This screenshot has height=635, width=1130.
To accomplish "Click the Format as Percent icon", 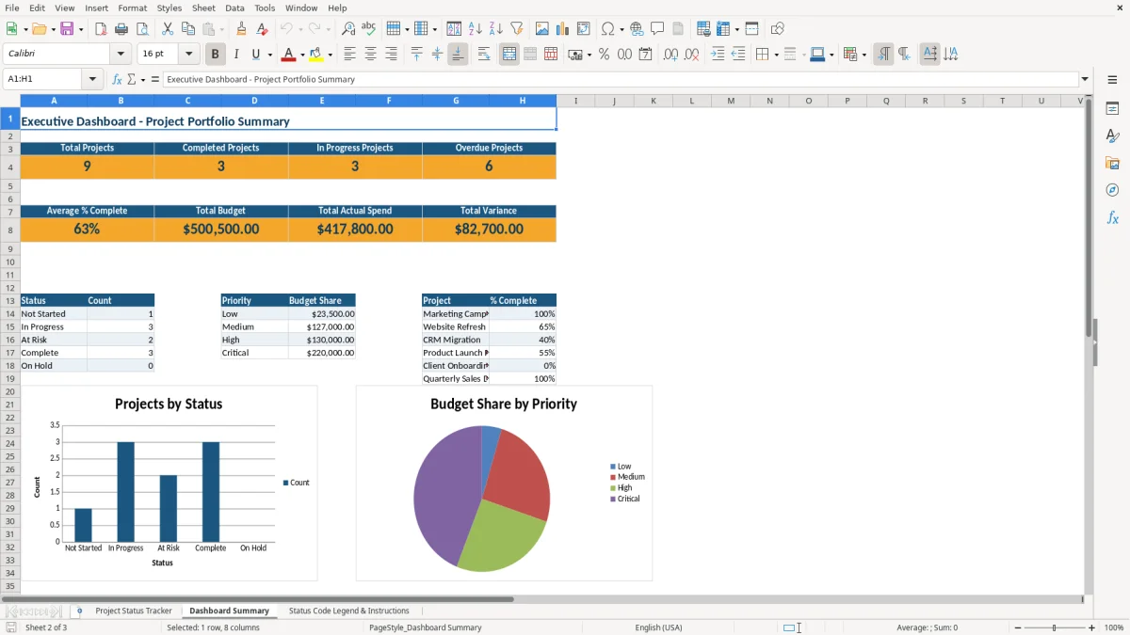I will pyautogui.click(x=604, y=55).
